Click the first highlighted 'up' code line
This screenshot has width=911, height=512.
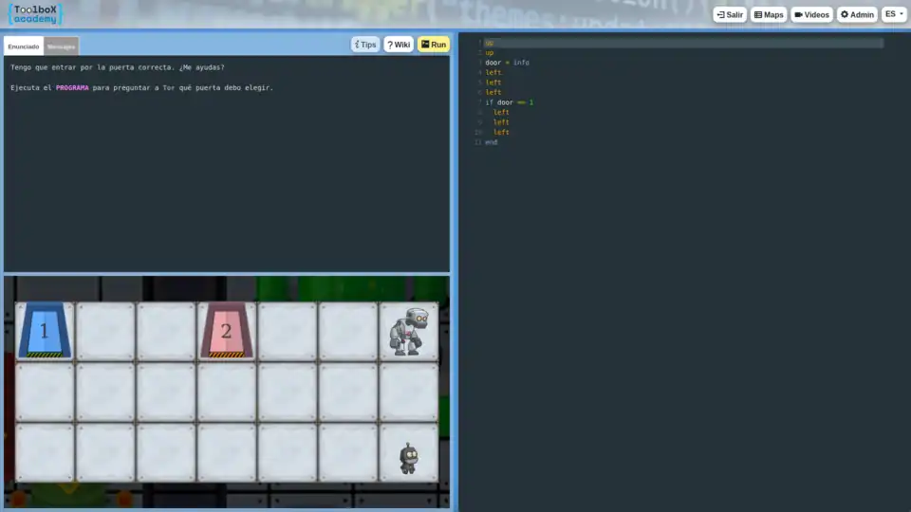click(490, 43)
